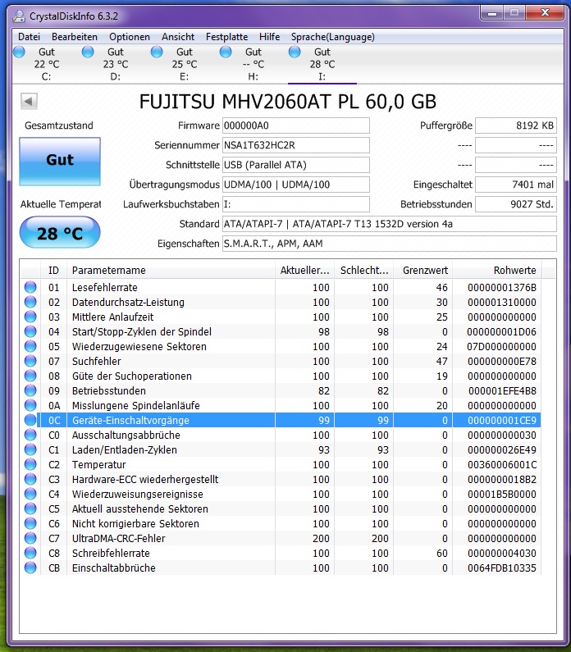
Task: Click the 28 °C temperature button
Action: [60, 232]
